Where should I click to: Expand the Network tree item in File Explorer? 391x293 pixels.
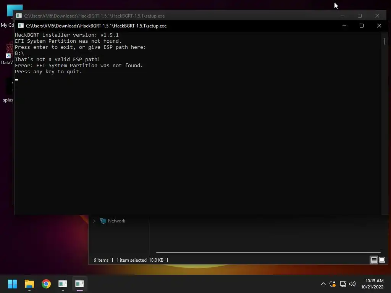[94, 221]
